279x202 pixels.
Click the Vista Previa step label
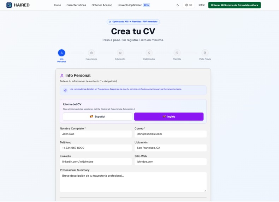(205, 59)
